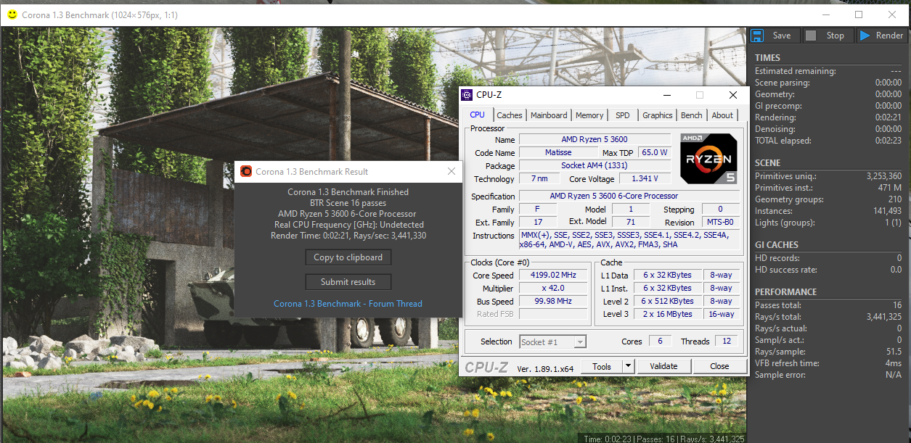Open the About tab in CPU-Z
Image resolution: width=911 pixels, height=443 pixels.
click(722, 115)
